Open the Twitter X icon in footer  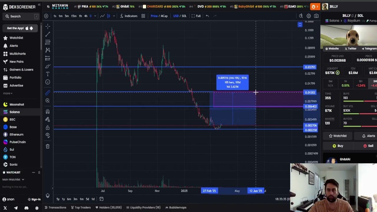5,208
